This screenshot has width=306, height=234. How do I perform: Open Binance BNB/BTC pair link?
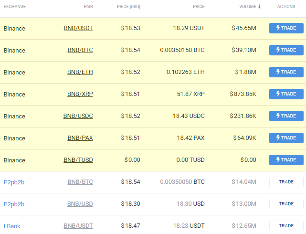click(x=80, y=50)
